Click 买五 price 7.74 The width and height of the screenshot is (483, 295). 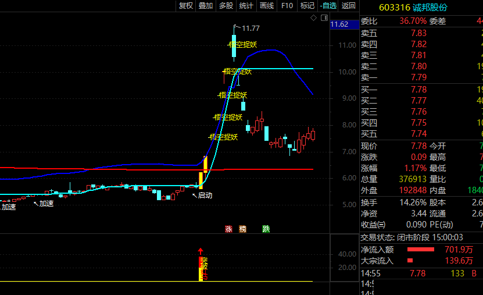click(418, 134)
